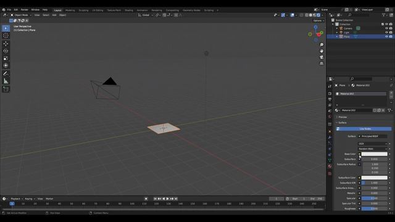The image size is (395, 222).
Task: Open the Active Tool properties tab
Action: [x=330, y=86]
